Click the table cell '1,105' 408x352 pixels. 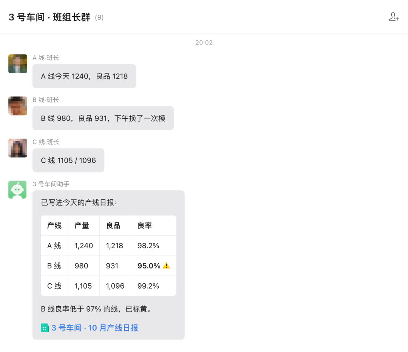click(83, 286)
